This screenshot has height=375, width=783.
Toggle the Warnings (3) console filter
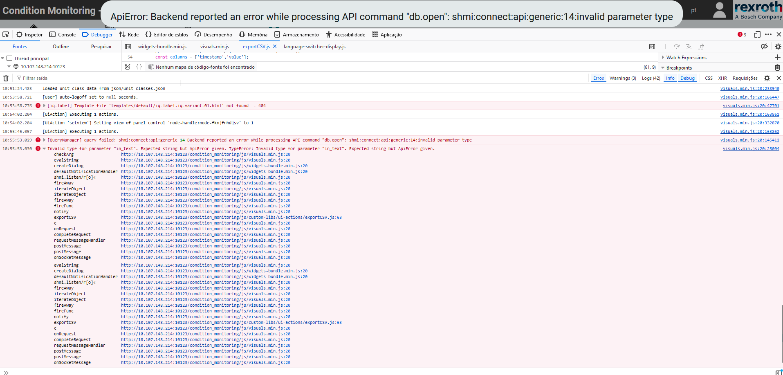(x=622, y=78)
